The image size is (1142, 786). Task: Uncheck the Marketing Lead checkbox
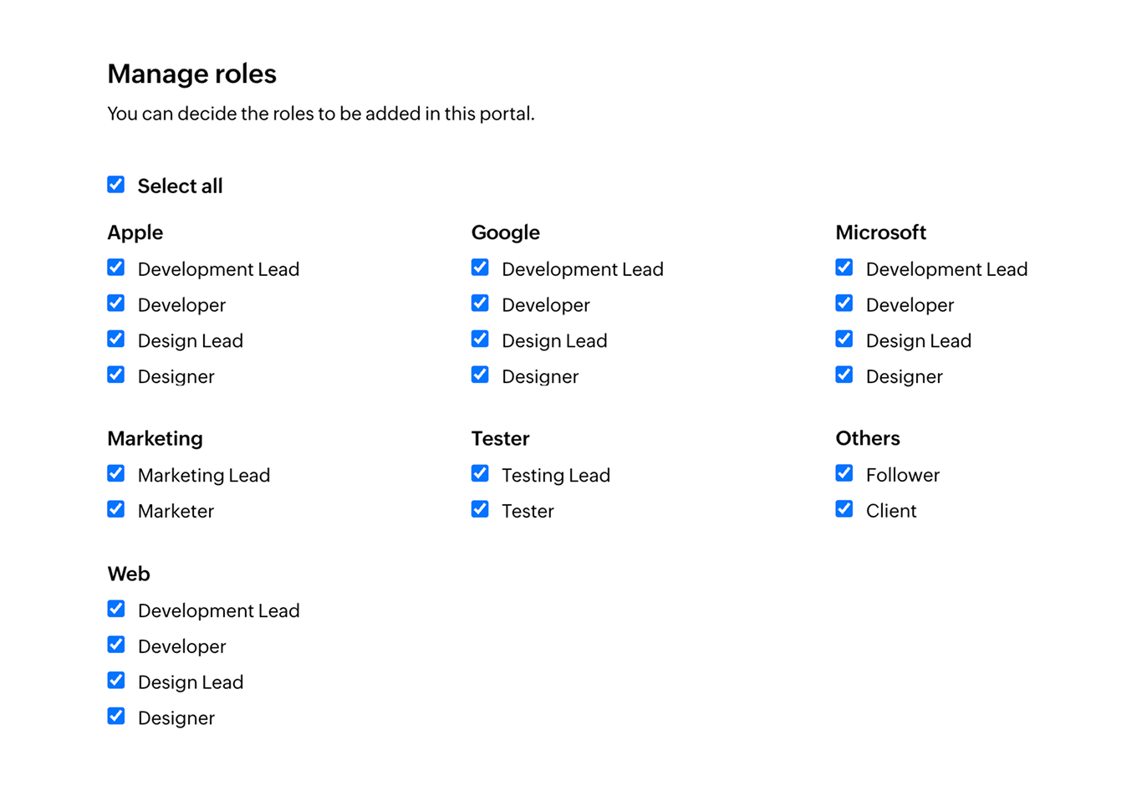[x=116, y=474]
